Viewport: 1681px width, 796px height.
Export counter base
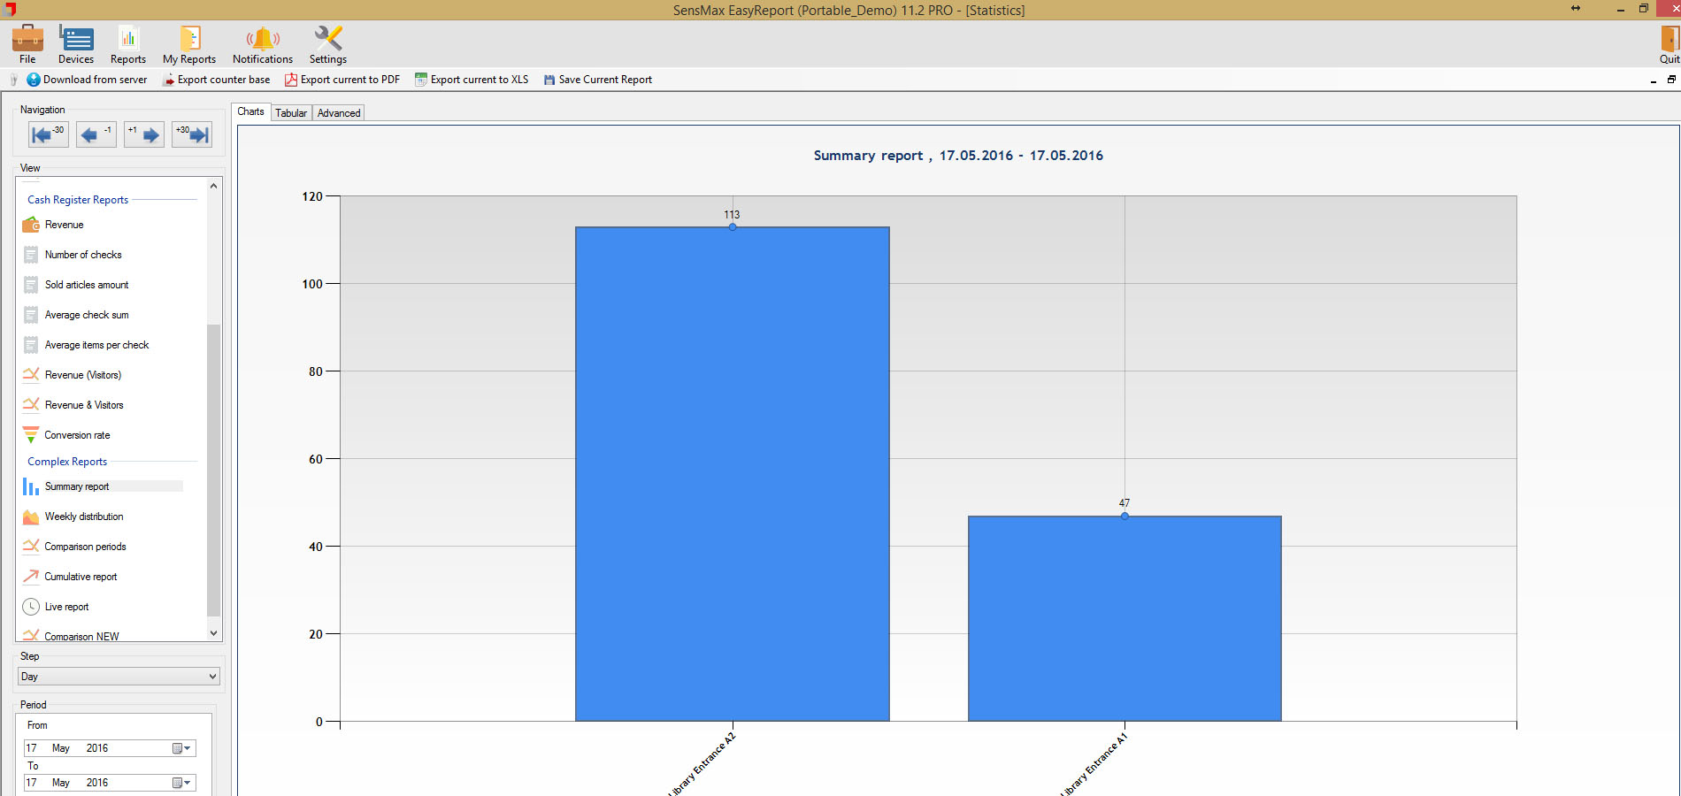pyautogui.click(x=217, y=80)
